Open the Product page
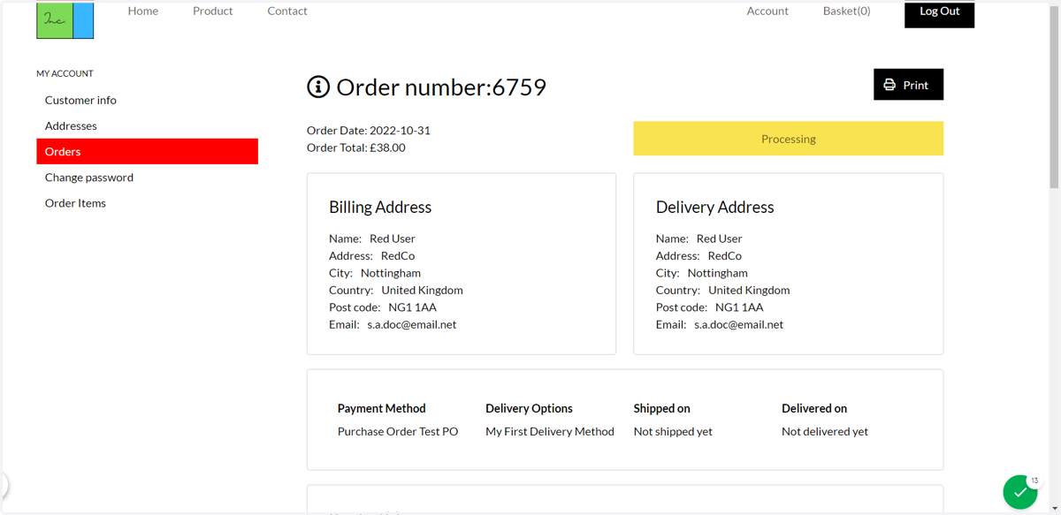 point(213,11)
